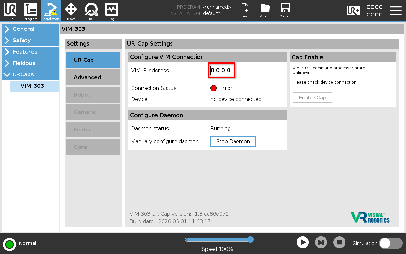
Task: Click the green Normal robot status indicator
Action: [x=10, y=244]
